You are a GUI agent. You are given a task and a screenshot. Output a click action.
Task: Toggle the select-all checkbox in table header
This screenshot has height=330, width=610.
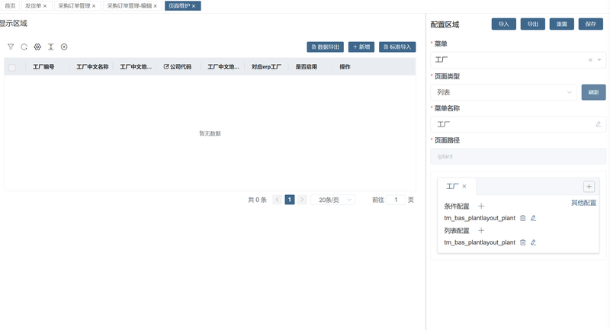click(x=12, y=67)
